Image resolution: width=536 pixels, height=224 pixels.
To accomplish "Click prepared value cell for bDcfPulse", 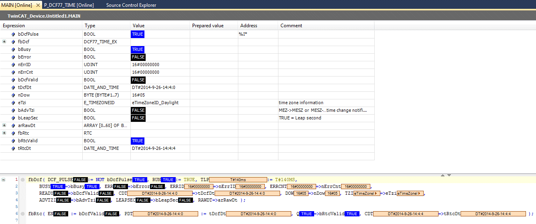I will coord(213,34).
